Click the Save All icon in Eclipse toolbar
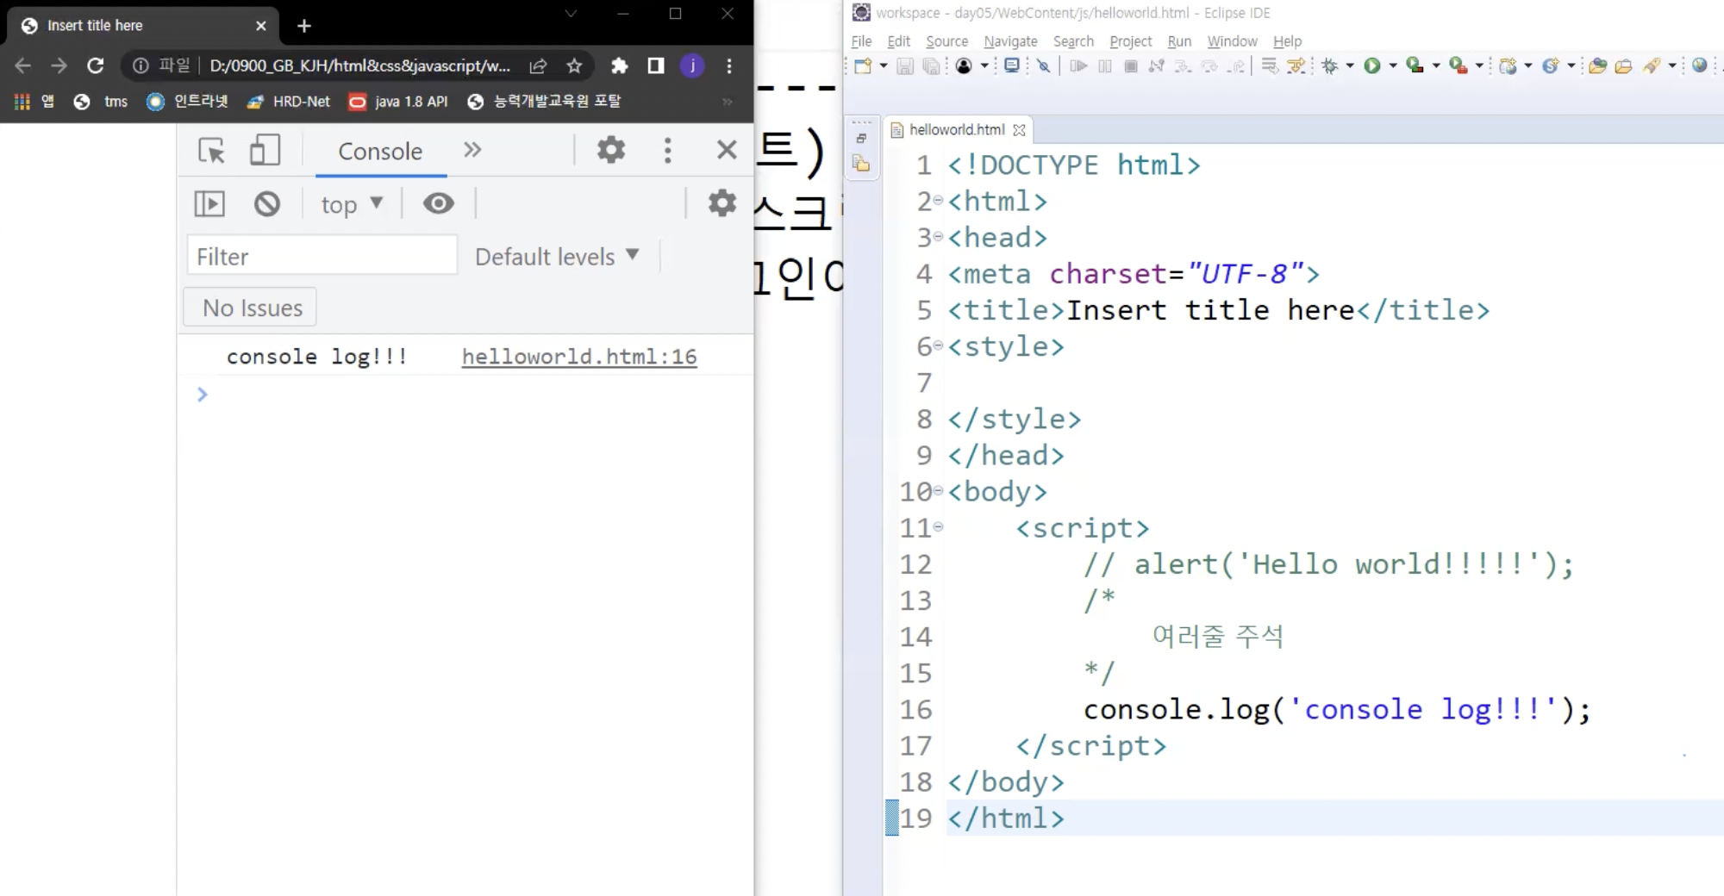This screenshot has width=1724, height=896. 931,65
